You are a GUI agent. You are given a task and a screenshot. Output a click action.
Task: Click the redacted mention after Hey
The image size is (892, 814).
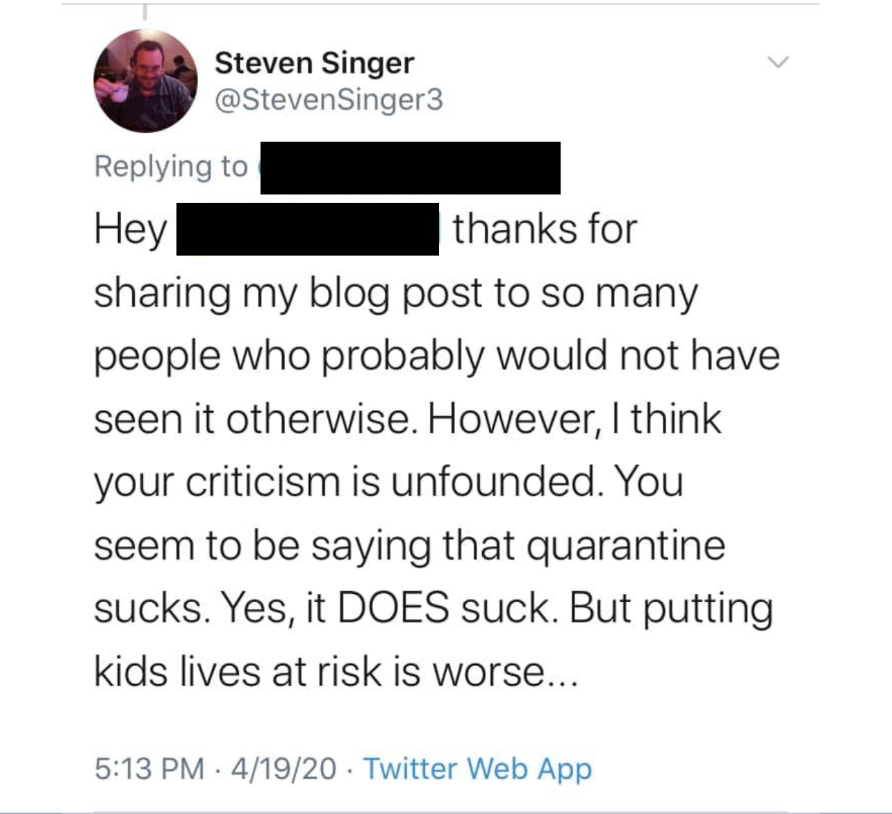click(307, 229)
